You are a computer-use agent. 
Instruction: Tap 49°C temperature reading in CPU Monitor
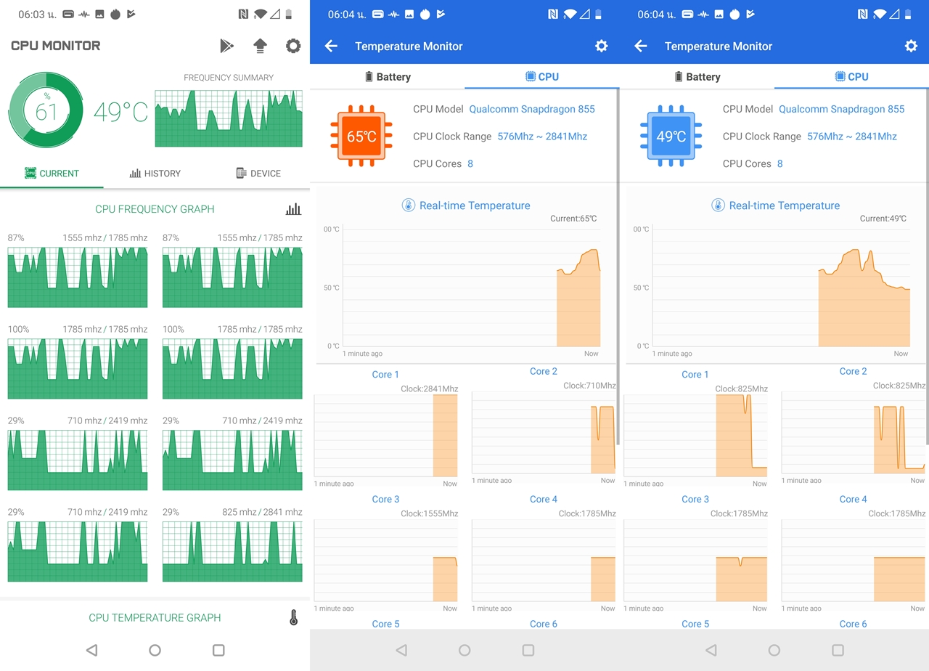(120, 112)
